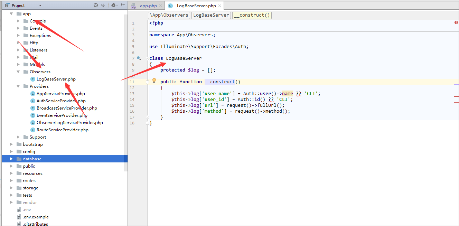
Task: Toggle the code fold marker on class line
Action: pyautogui.click(x=147, y=58)
